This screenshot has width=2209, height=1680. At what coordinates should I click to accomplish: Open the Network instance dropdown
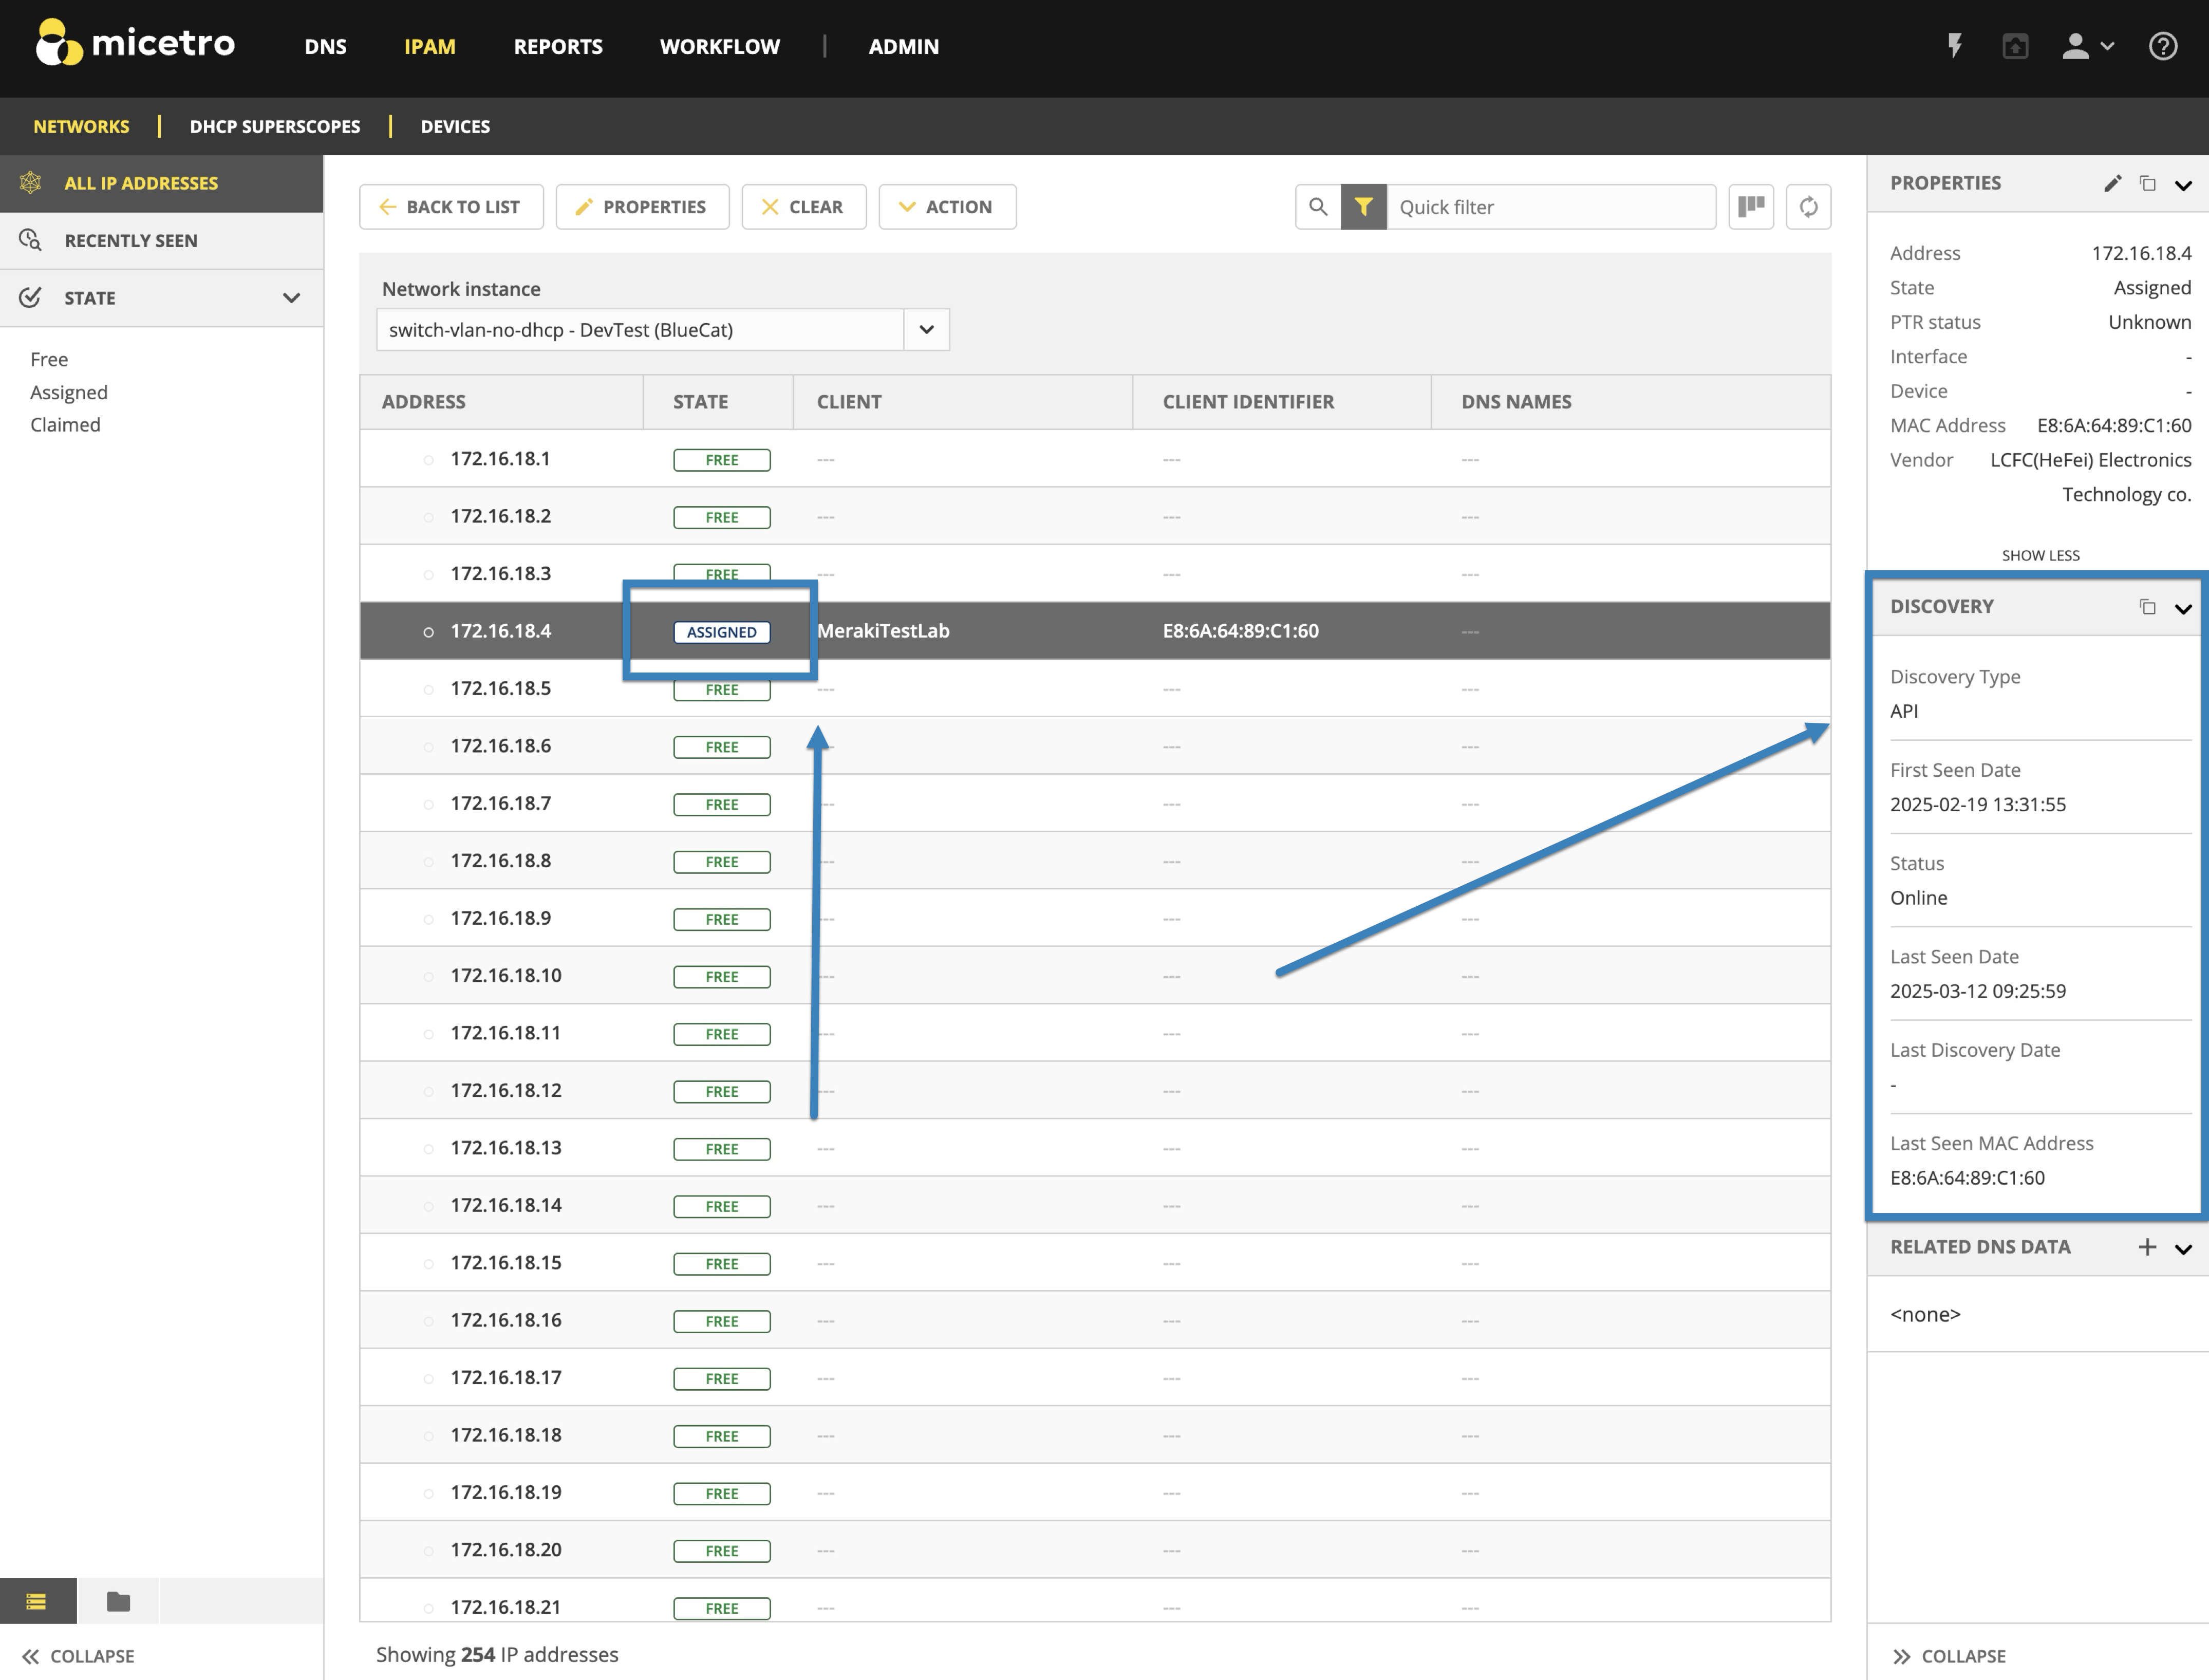tap(926, 330)
